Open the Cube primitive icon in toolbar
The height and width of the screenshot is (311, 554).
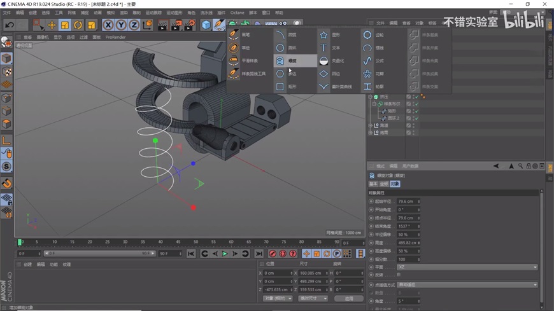tap(206, 25)
